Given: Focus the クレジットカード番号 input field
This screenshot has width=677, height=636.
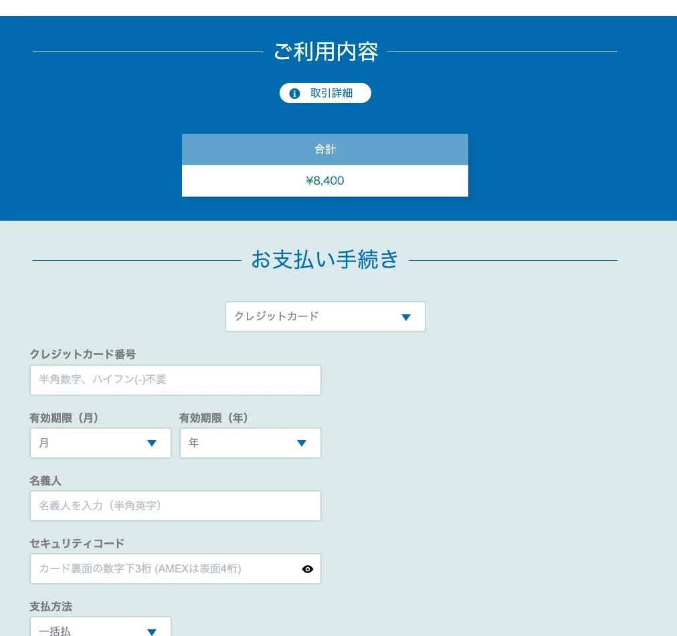Looking at the screenshot, I should [x=175, y=380].
